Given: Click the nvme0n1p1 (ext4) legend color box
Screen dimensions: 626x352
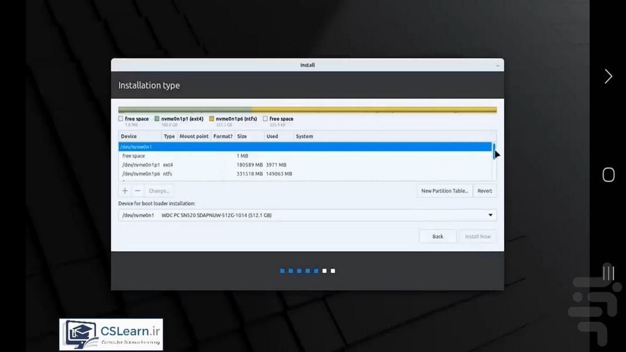Looking at the screenshot, I should [x=157, y=119].
